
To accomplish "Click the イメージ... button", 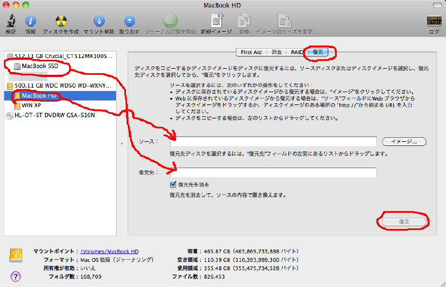I will point(404,141).
